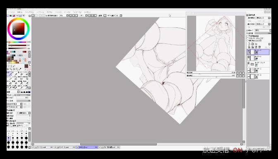Toggle pressure size checkbox in brush settings
Image resolution: width=278 pixels, height=159 pixels.
point(17,125)
